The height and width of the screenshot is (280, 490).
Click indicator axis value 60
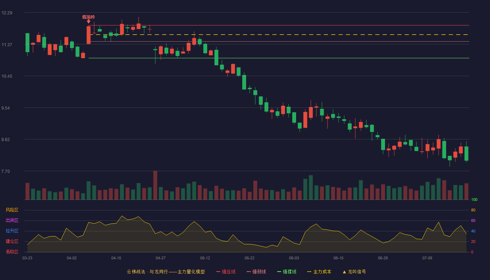coord(473,220)
